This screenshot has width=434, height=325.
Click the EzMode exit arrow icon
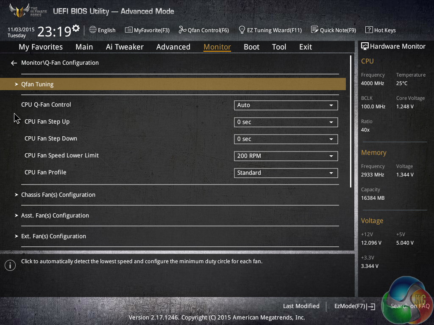click(371, 306)
